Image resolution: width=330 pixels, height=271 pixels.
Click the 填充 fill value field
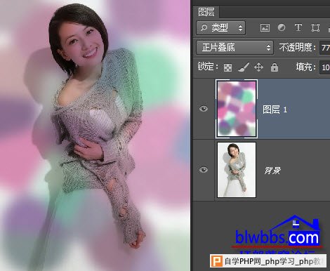pyautogui.click(x=325, y=67)
